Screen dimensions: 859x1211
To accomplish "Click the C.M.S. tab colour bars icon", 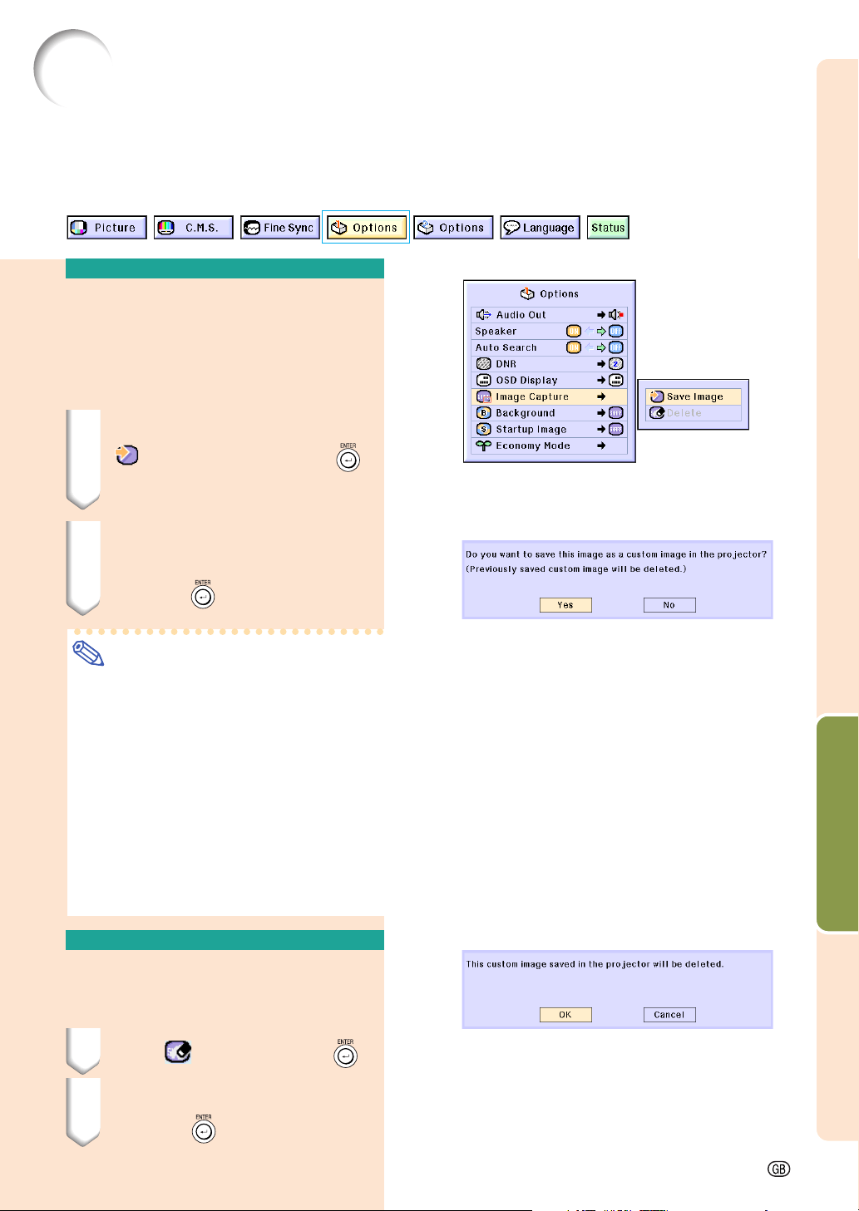I will [x=165, y=228].
